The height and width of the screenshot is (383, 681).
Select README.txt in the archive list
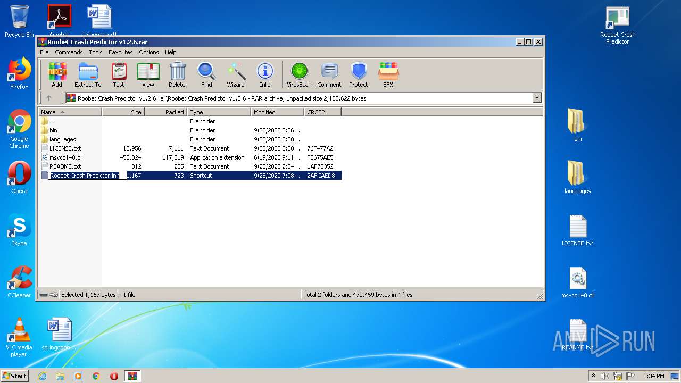[190, 166]
